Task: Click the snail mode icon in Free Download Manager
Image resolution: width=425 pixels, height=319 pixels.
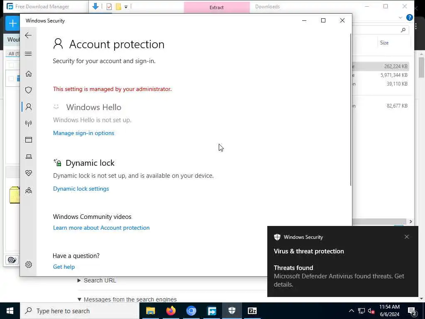Action: [x=12, y=260]
